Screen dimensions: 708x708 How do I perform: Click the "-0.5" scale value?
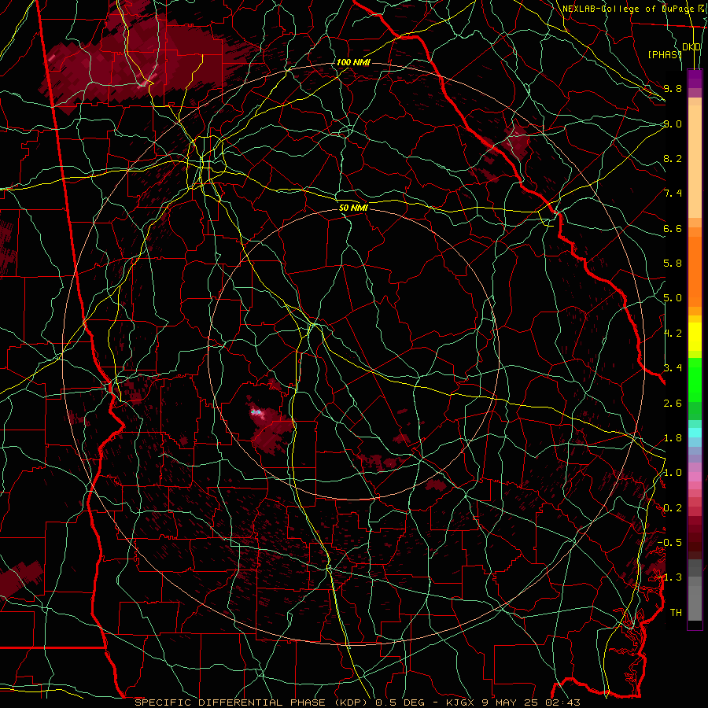click(x=669, y=543)
